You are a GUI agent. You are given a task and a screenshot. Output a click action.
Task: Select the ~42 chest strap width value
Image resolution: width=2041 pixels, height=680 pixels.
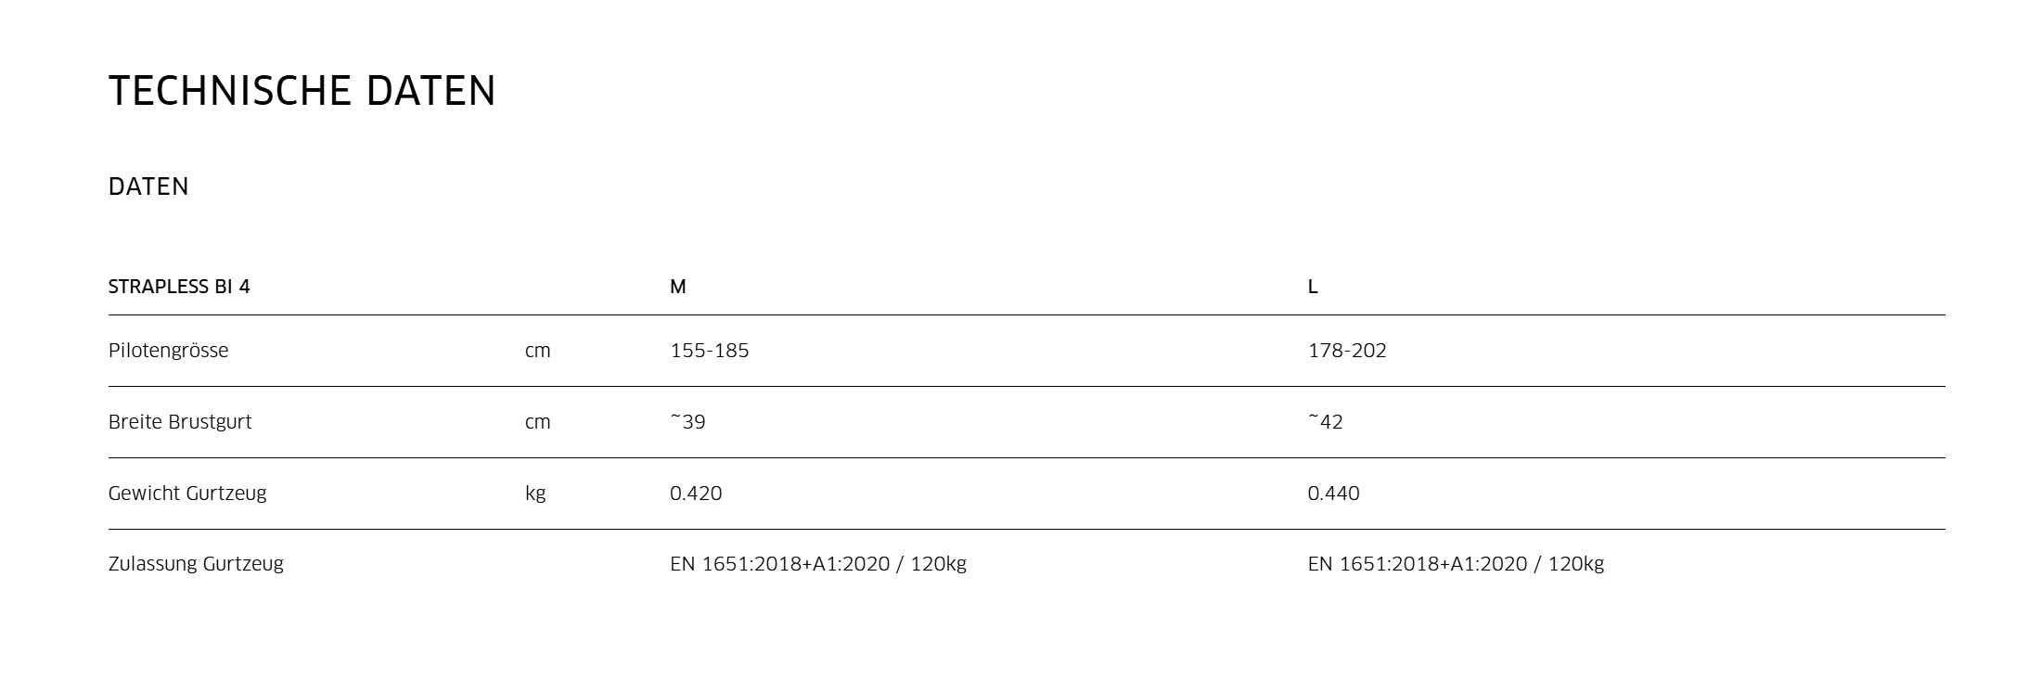(1326, 422)
